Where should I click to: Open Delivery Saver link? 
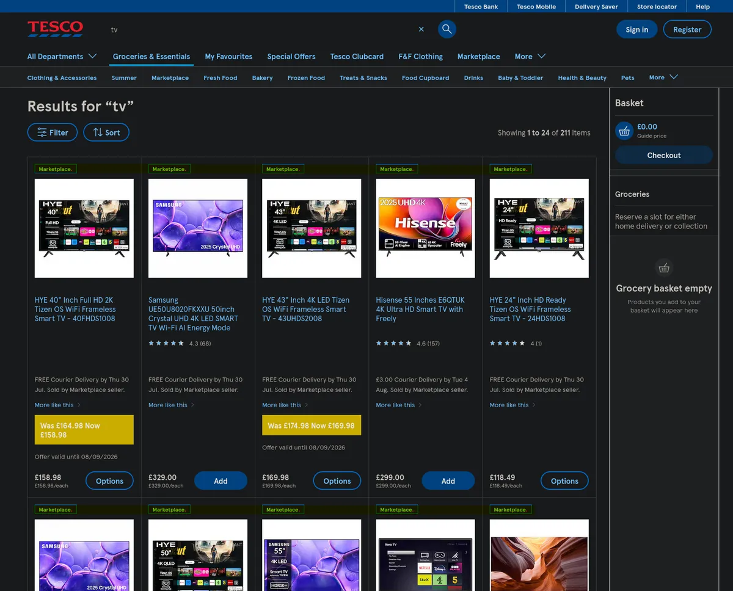coord(596,7)
